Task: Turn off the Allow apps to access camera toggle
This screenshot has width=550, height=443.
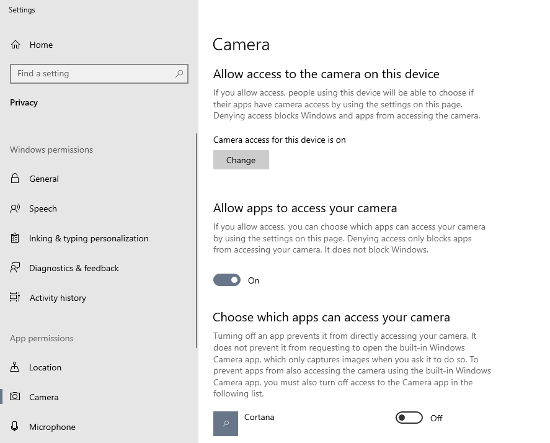Action: pyautogui.click(x=227, y=280)
